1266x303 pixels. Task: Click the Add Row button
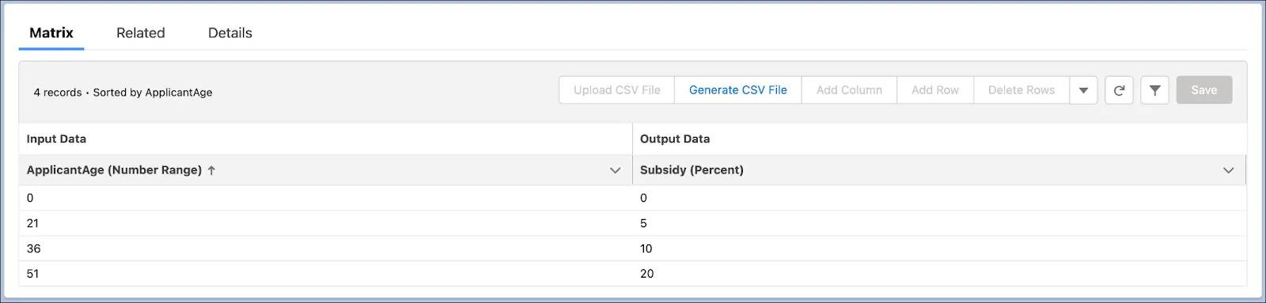(x=935, y=90)
